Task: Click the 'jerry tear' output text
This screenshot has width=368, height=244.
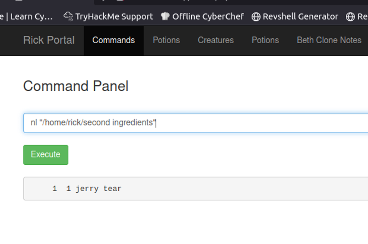Action: (98, 188)
